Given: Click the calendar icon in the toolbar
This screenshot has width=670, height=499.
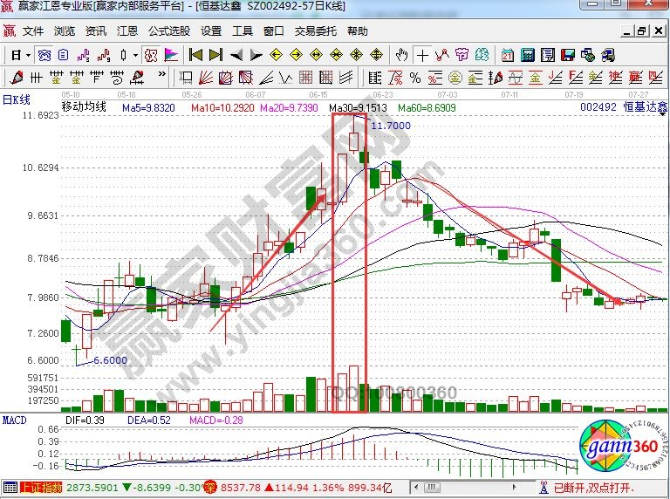Looking at the screenshot, I should (x=507, y=54).
